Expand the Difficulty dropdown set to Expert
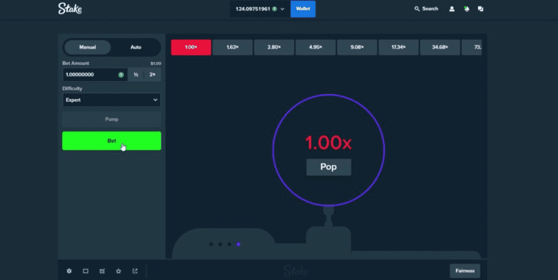This screenshot has width=558, height=280. tap(112, 100)
